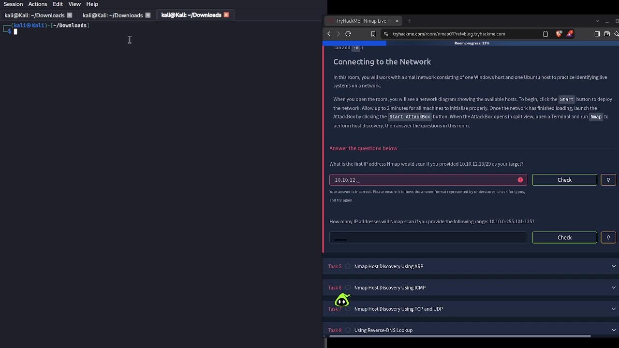Viewport: 619px width, 348px height.
Task: Go back in the Brave browser
Action: (329, 34)
